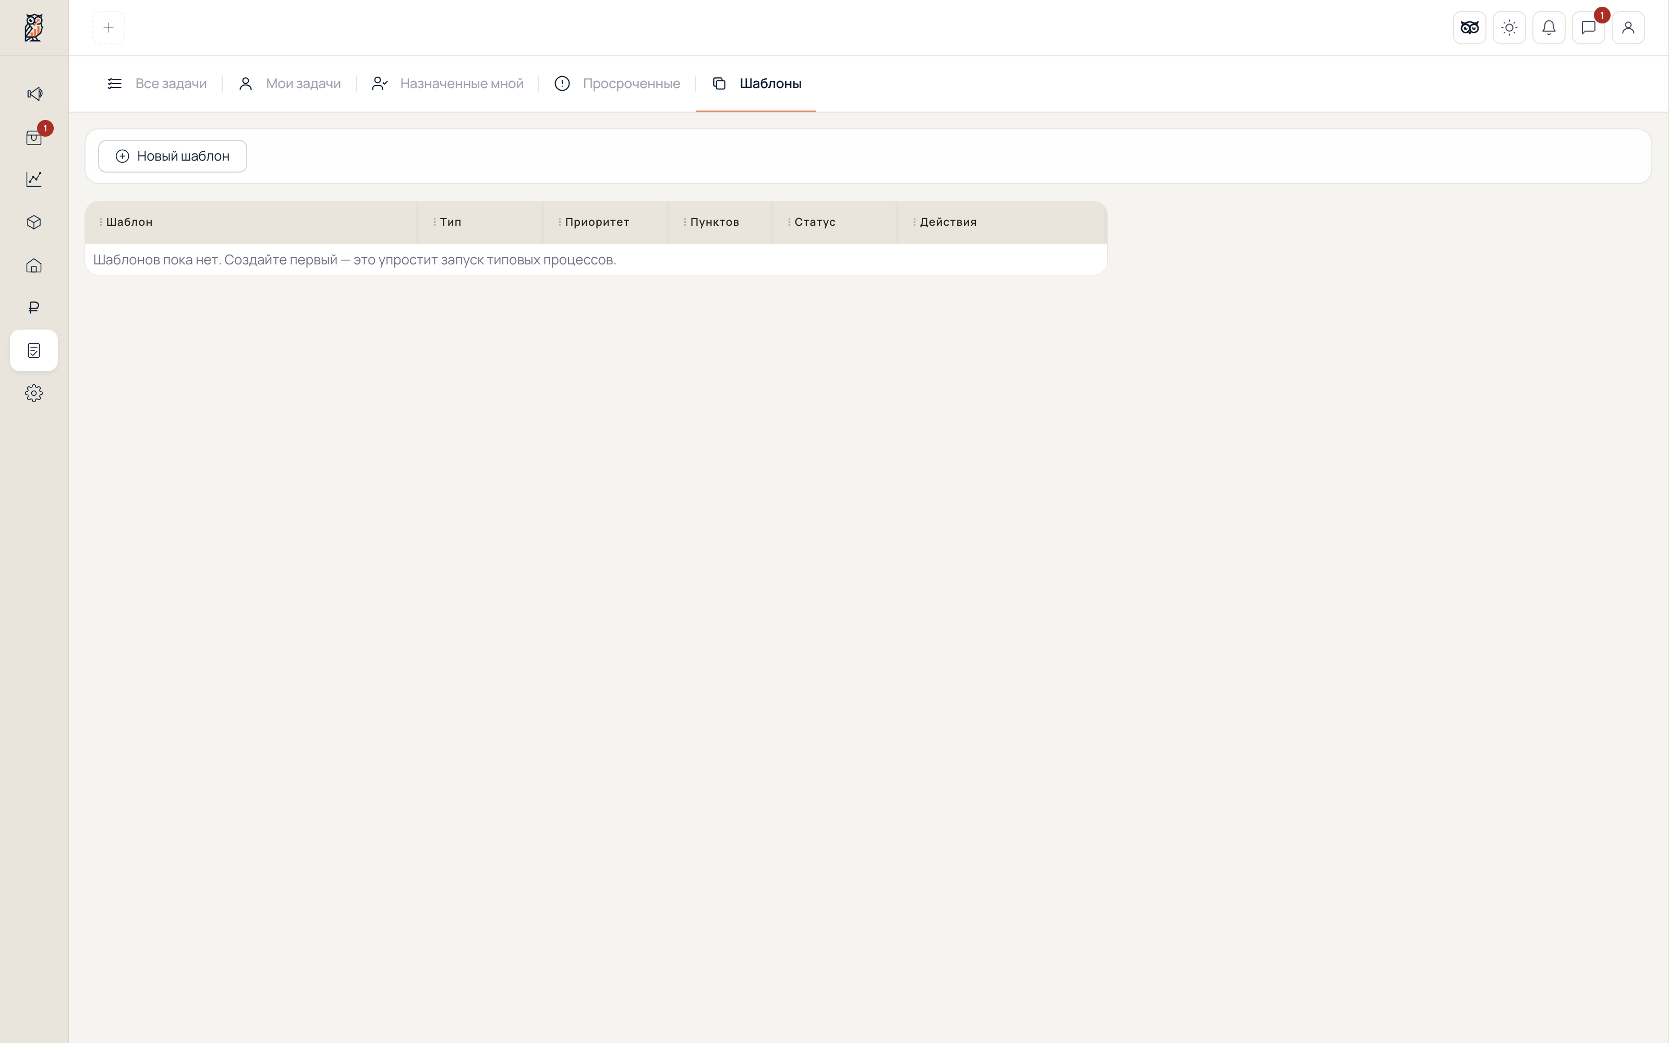The image size is (1669, 1043).
Task: Click the dashed plus button in header
Action: pyautogui.click(x=108, y=28)
